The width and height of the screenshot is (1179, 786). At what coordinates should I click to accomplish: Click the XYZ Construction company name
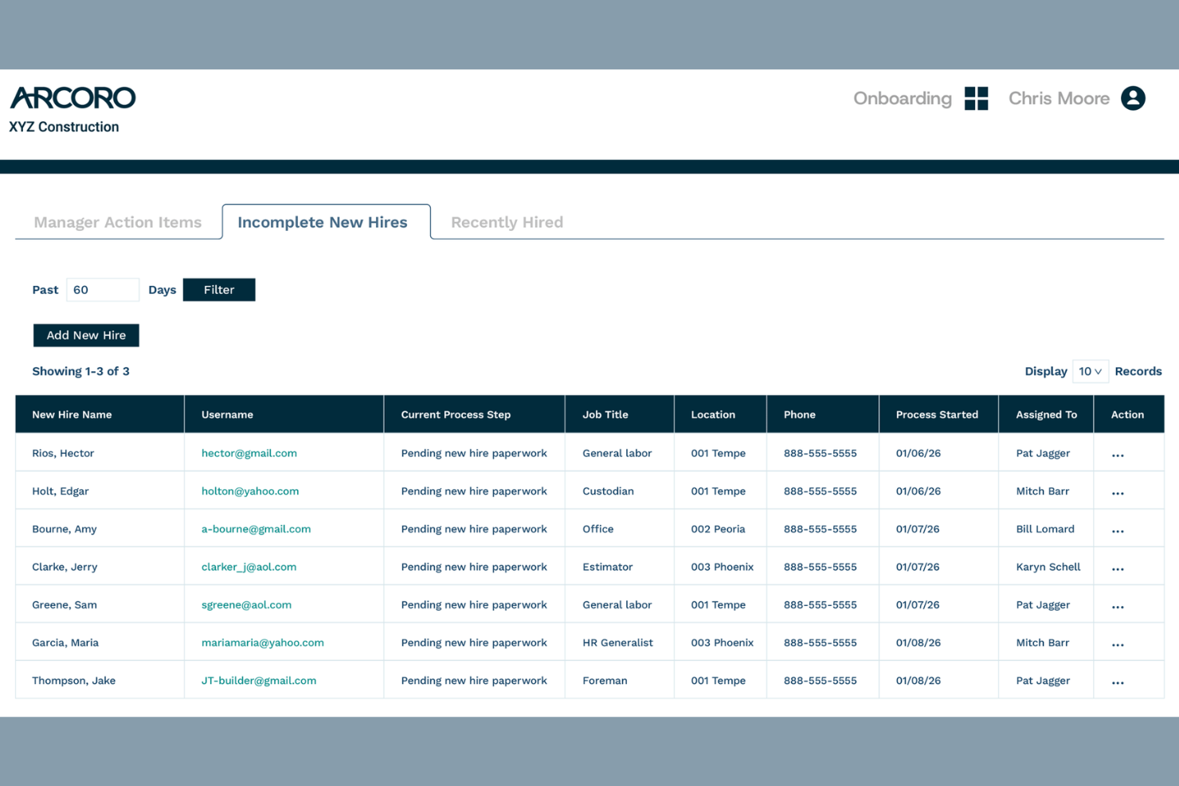tap(64, 127)
